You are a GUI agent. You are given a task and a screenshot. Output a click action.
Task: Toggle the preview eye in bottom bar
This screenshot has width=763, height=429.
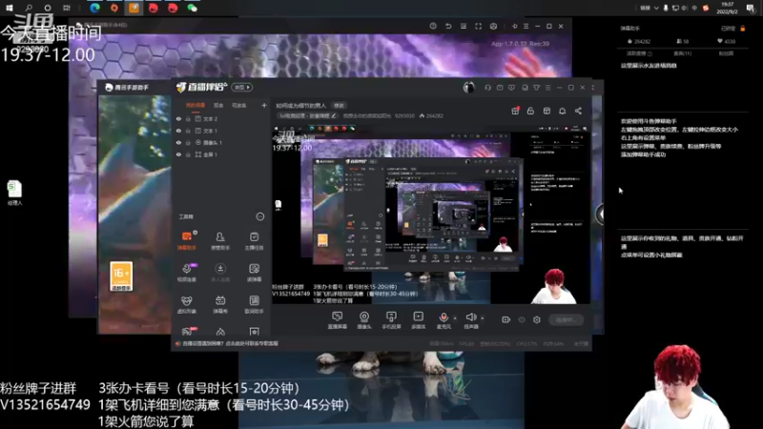[x=522, y=320]
